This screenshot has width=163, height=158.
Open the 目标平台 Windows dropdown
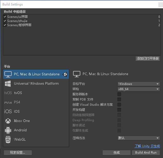coord(139,84)
